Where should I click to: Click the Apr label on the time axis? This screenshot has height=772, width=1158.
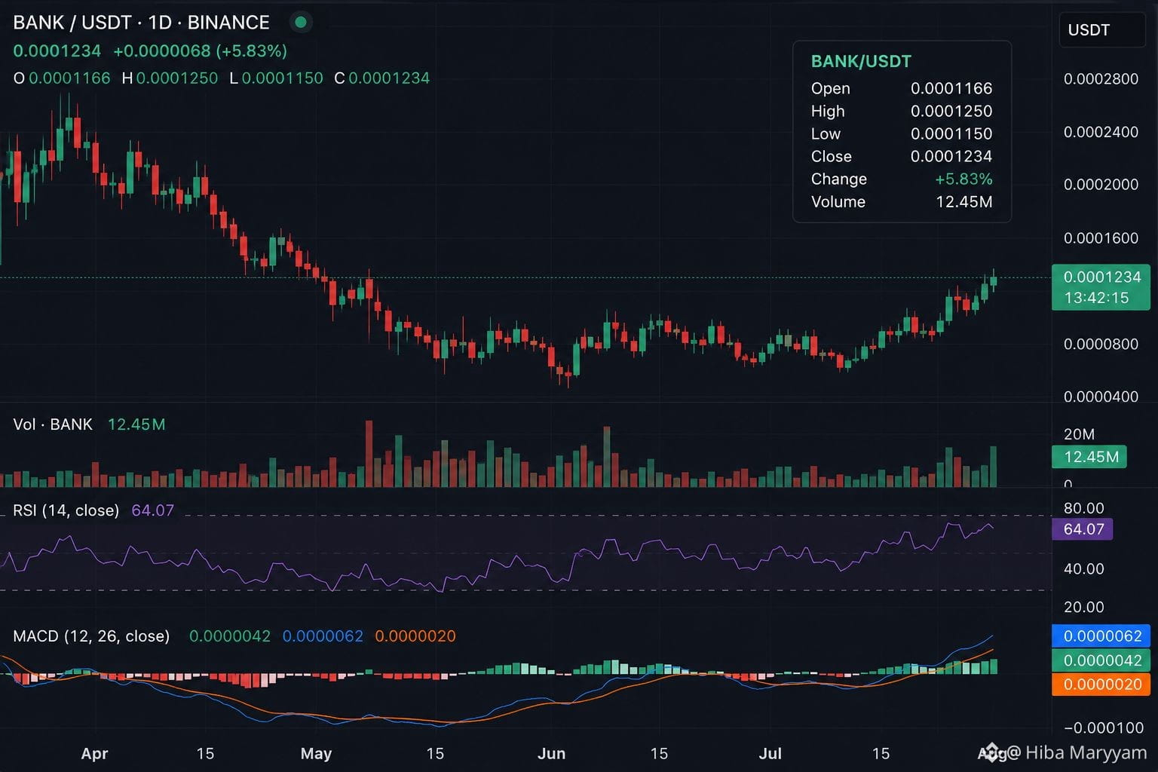(94, 754)
